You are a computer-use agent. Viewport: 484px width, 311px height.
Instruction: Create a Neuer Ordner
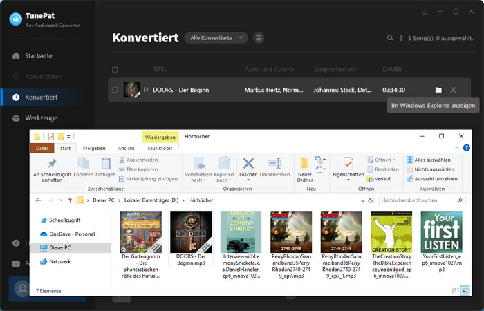pyautogui.click(x=305, y=170)
